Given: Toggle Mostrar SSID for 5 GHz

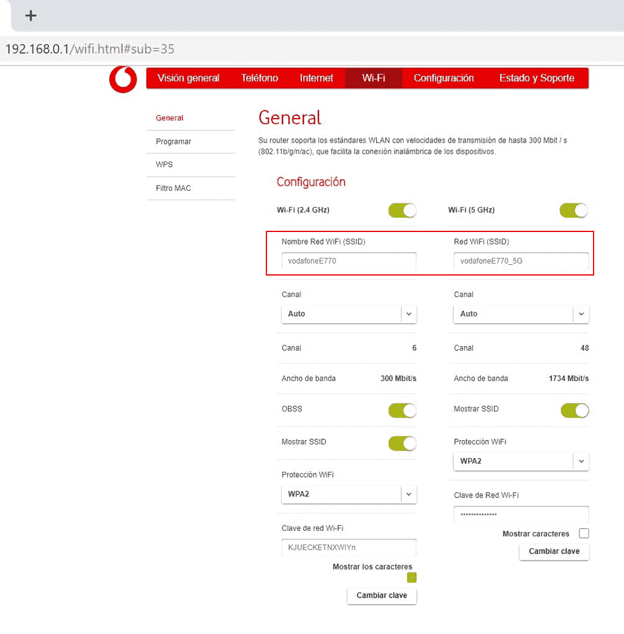Looking at the screenshot, I should (x=574, y=410).
